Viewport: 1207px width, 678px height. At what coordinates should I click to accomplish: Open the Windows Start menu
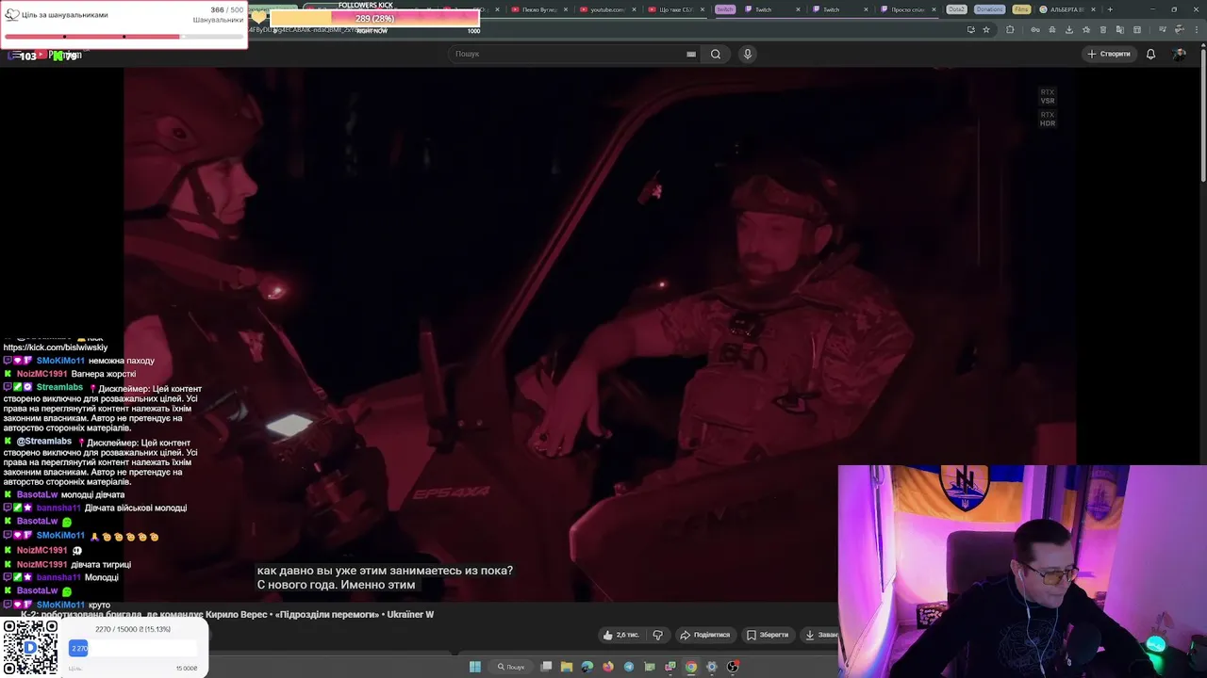pyautogui.click(x=475, y=667)
